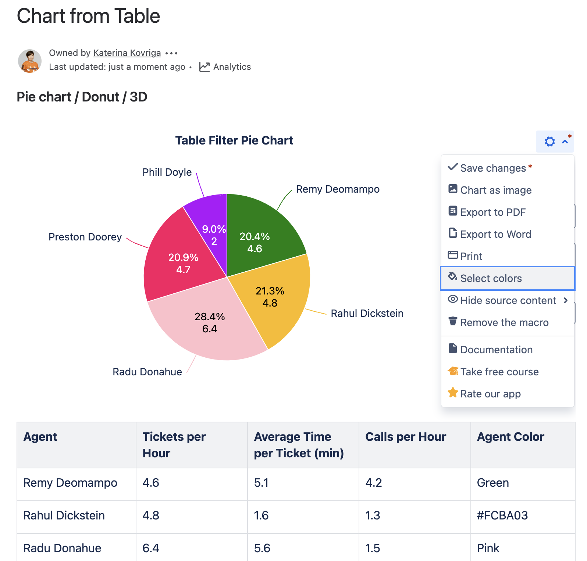Click the trash icon for Remove the macro

[x=453, y=321]
